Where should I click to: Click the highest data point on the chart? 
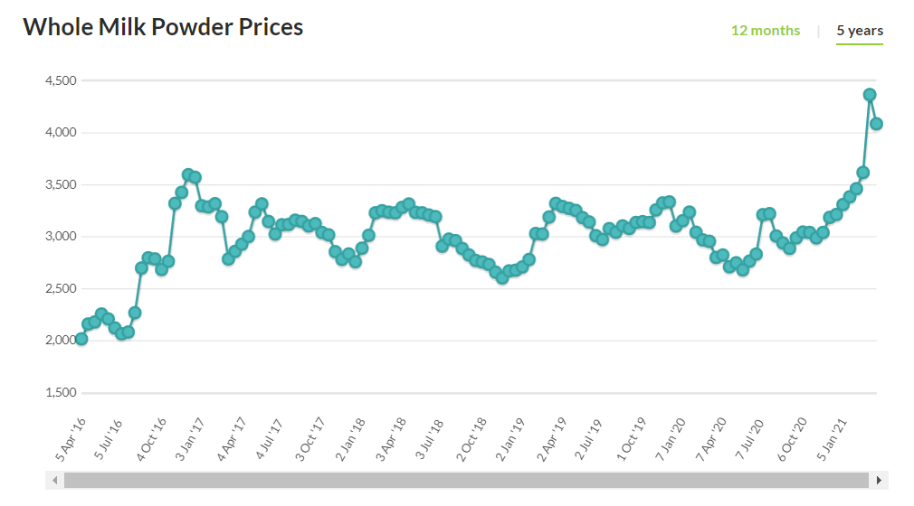coord(870,95)
